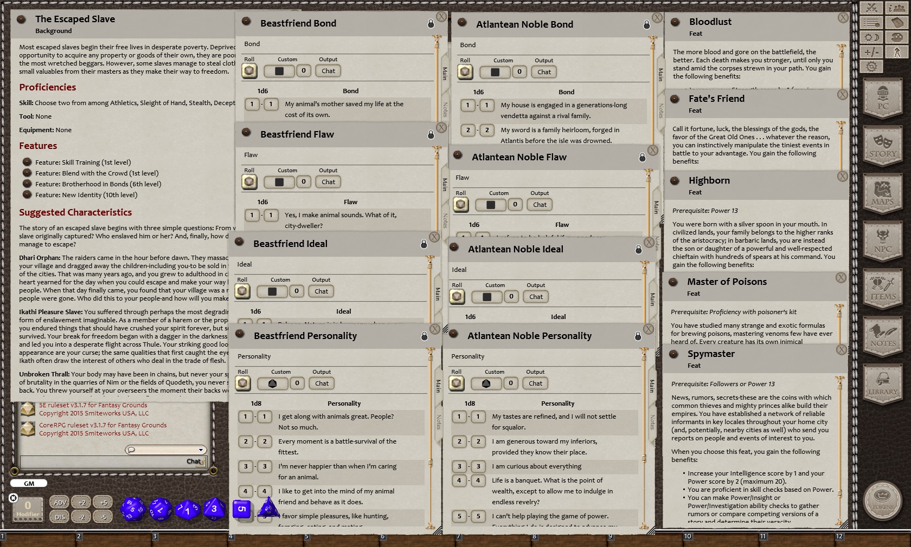Open the Options gear icon
Image resolution: width=911 pixels, height=547 pixels.
click(x=872, y=67)
